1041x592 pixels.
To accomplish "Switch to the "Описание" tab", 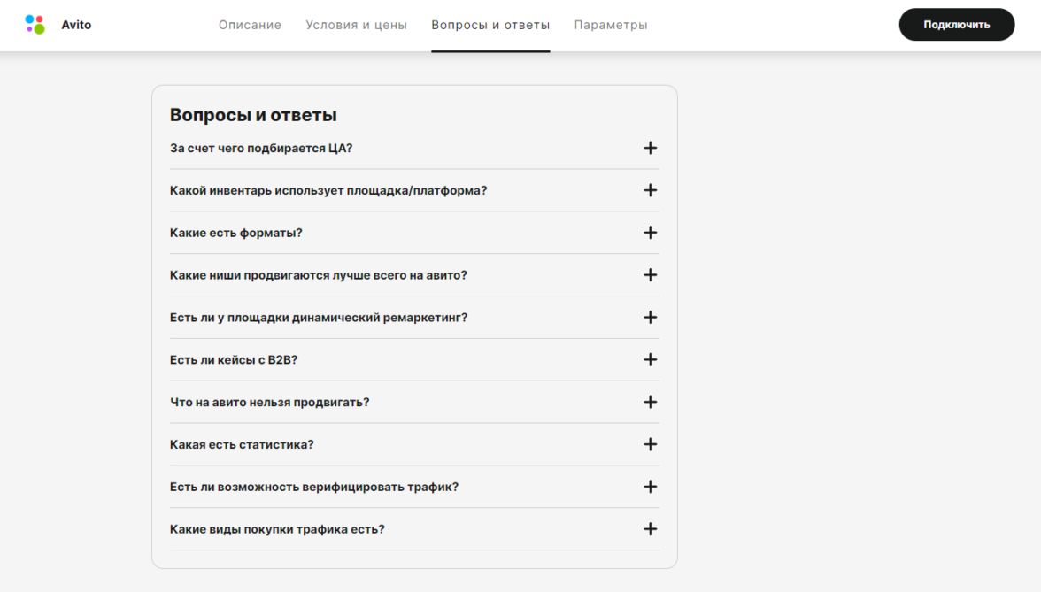I will (x=250, y=25).
